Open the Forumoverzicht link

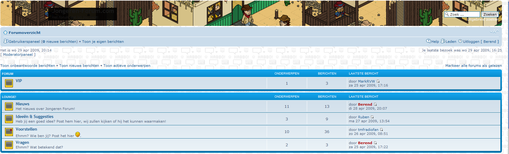click(x=25, y=33)
